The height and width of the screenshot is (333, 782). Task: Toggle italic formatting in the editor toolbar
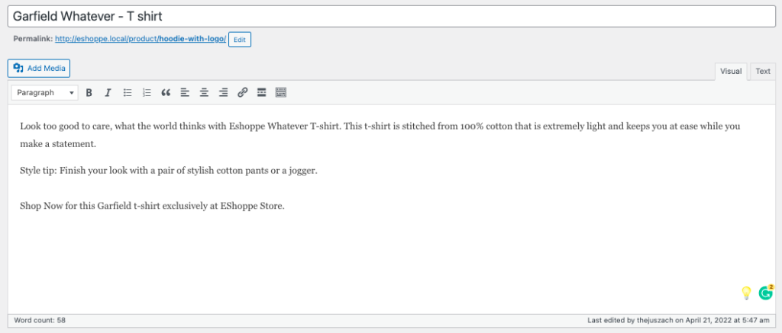pos(108,92)
